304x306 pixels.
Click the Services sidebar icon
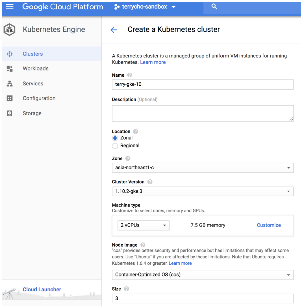[x=9, y=83]
